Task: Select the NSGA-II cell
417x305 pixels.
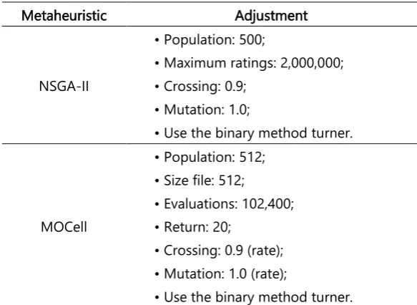Action: 64,86
